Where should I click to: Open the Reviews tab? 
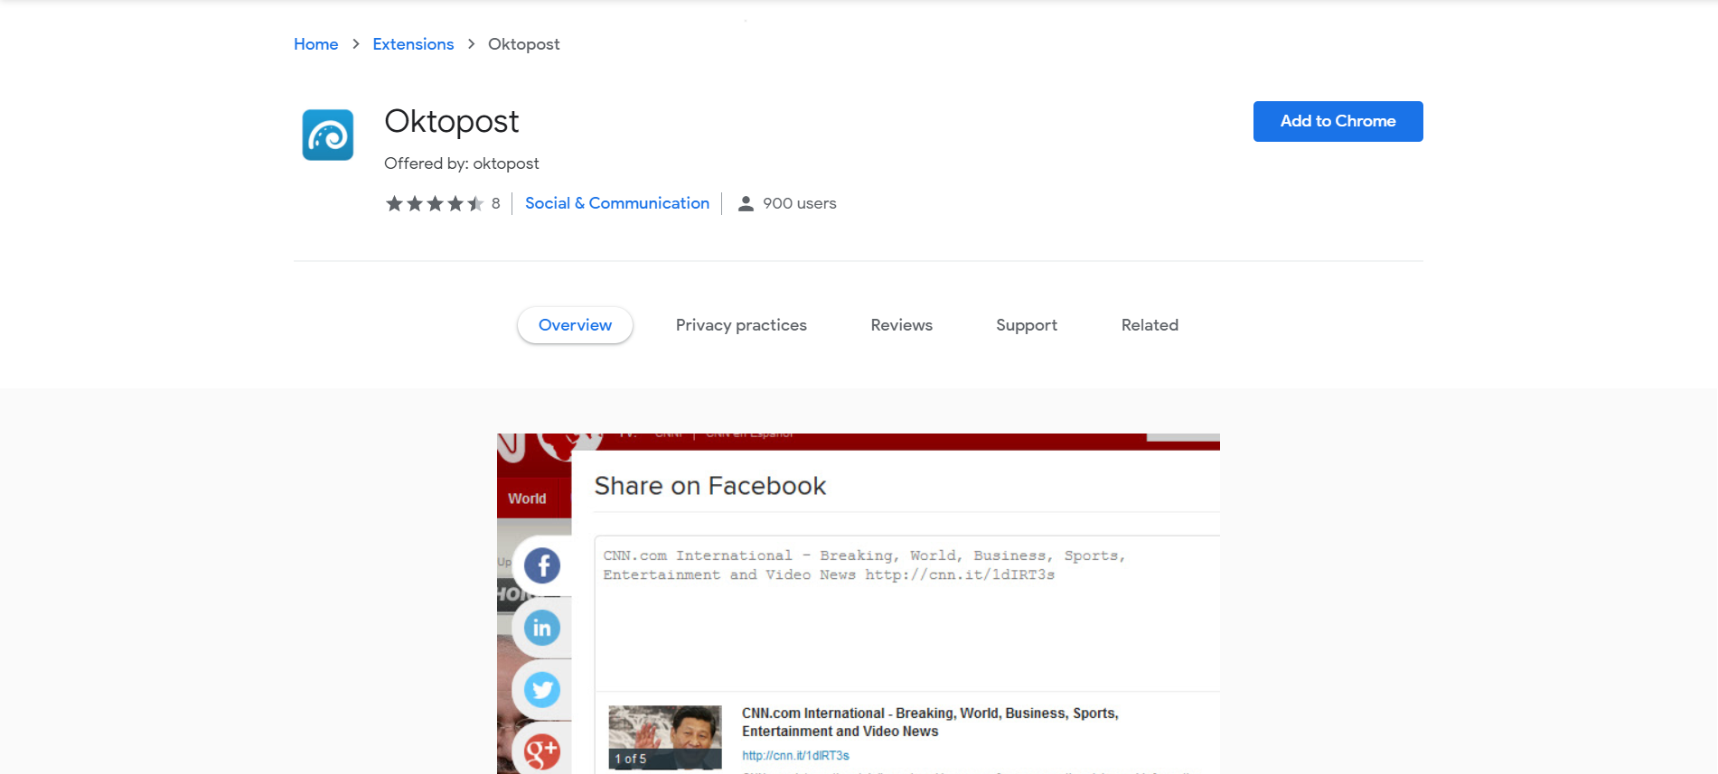[901, 325]
